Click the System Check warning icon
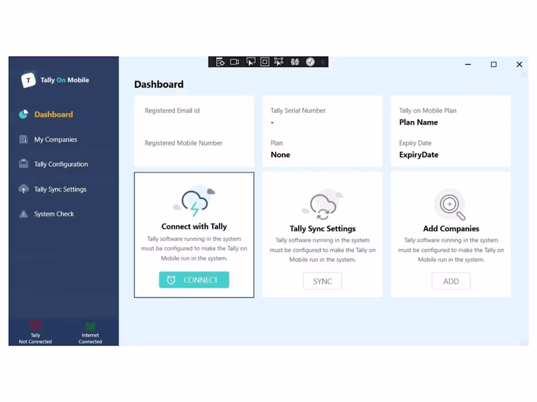Screen dimensions: 537x402 tap(23, 213)
